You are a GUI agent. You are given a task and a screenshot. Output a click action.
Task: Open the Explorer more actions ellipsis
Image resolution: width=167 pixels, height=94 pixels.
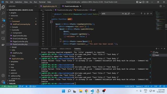(35, 6)
